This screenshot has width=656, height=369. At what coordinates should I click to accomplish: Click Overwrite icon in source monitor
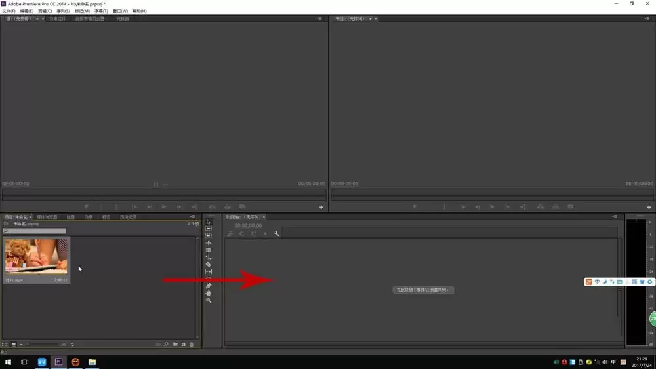[x=227, y=207]
